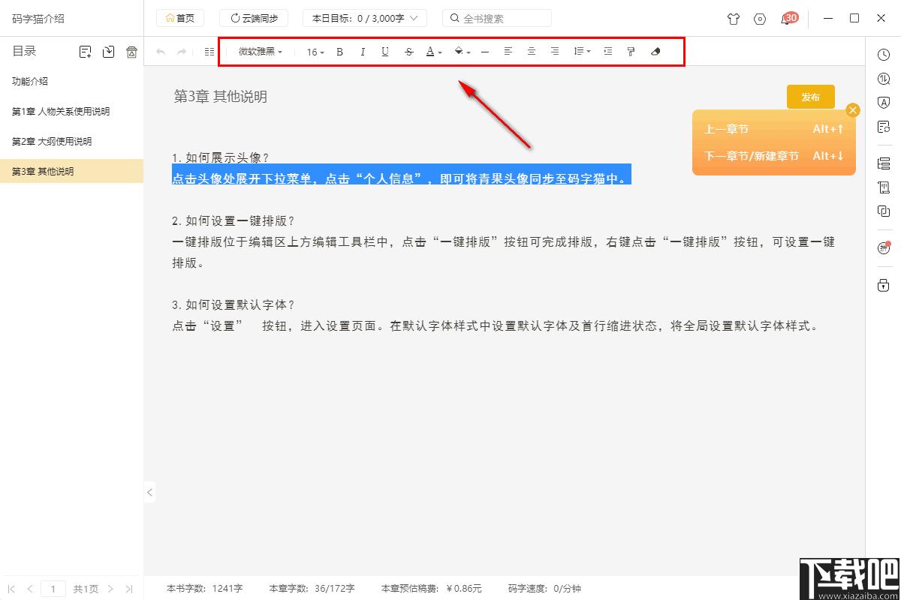Click the overlapping squares sidebar icon
901x600 pixels.
883,211
